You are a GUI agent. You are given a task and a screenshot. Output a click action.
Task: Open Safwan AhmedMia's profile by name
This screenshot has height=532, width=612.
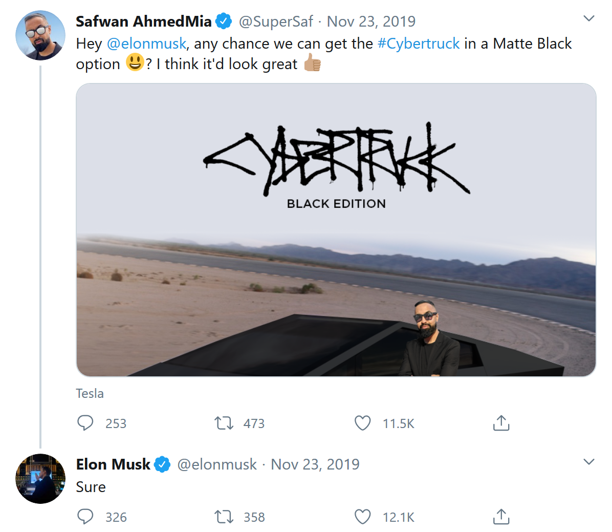(143, 22)
